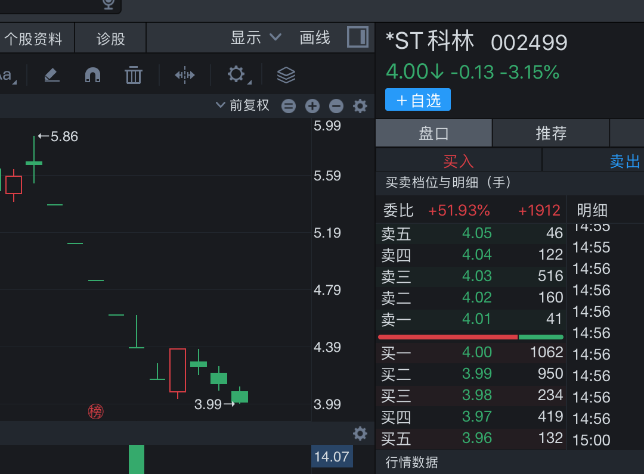Open the drawing toolbar gear dropdown
This screenshot has height=474, width=644.
coord(237,75)
